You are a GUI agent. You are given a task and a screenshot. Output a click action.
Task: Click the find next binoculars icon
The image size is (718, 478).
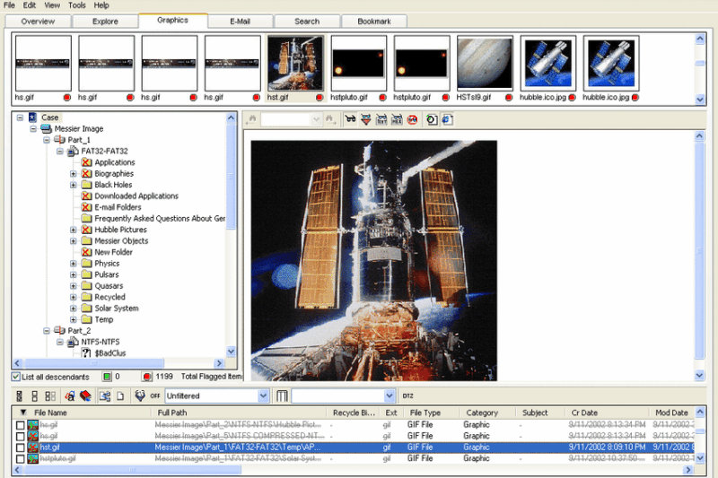pyautogui.click(x=329, y=120)
